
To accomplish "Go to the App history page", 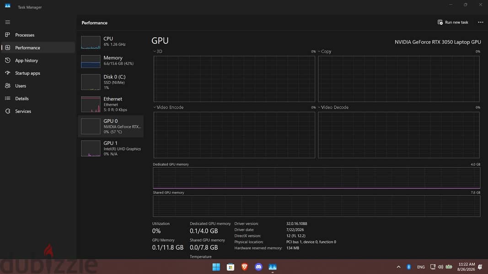I will [x=38, y=60].
